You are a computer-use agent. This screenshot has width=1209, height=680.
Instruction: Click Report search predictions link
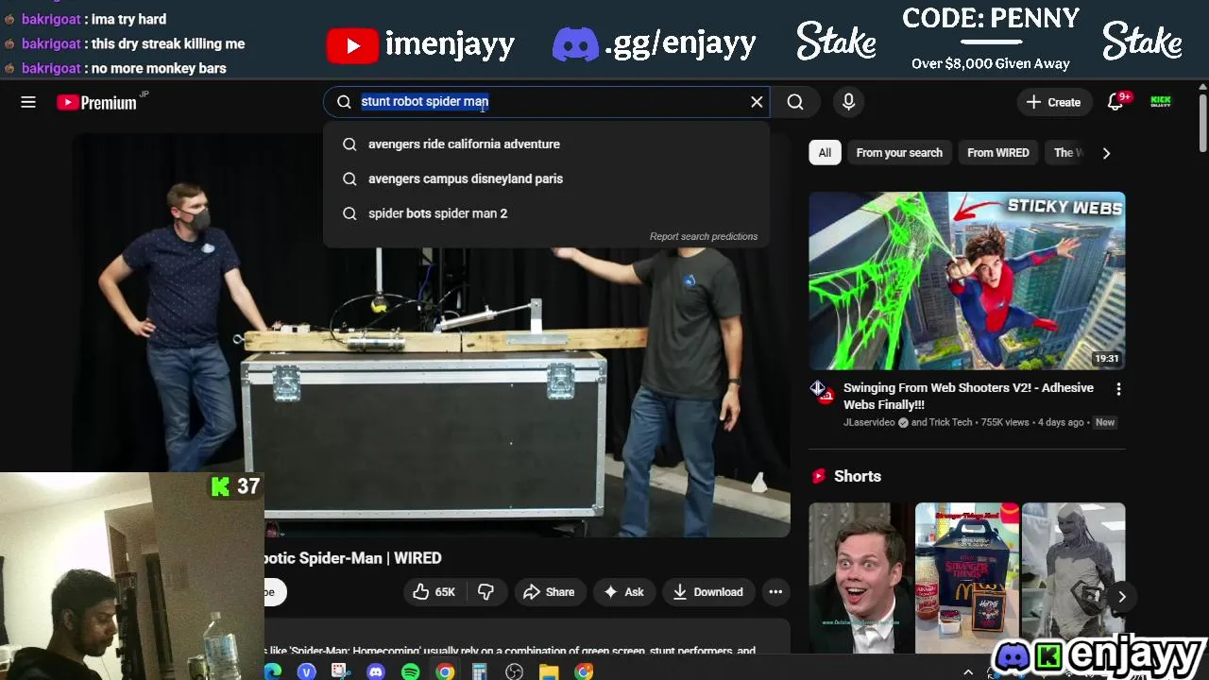pyautogui.click(x=704, y=236)
